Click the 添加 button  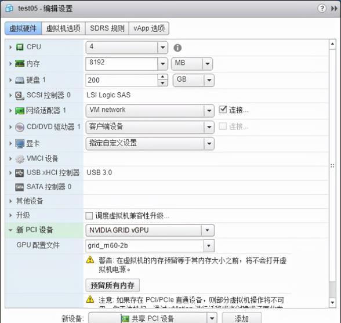(242, 318)
